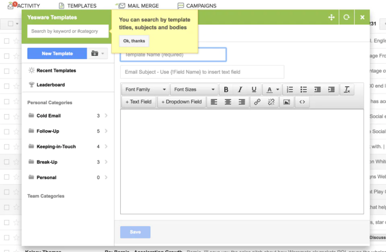Click the Email Subject field

pyautogui.click(x=202, y=72)
